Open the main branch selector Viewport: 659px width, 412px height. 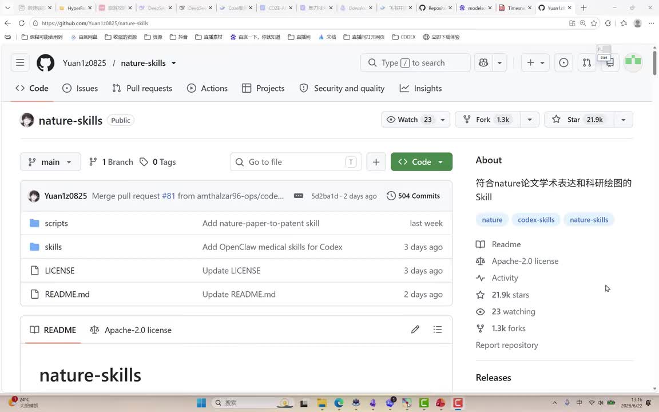[x=50, y=162]
